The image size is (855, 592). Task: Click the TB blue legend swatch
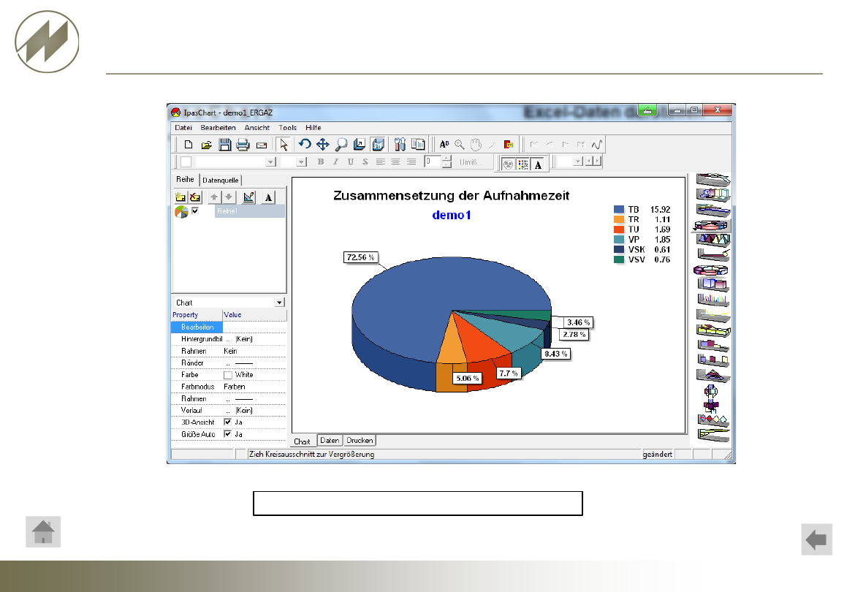tap(618, 209)
